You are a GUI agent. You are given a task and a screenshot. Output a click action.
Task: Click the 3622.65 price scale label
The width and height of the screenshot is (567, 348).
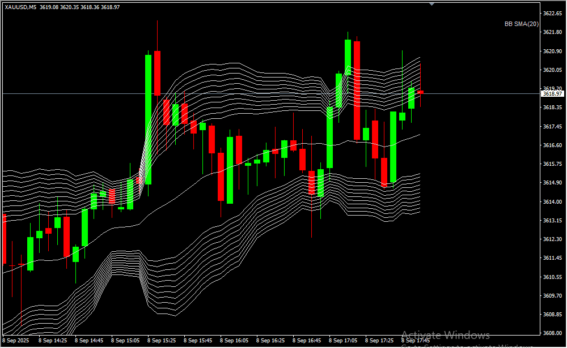pyautogui.click(x=552, y=13)
